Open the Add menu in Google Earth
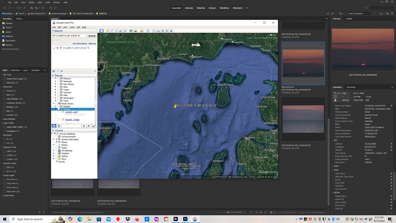Viewport: 396px width, 223px height. point(78,27)
